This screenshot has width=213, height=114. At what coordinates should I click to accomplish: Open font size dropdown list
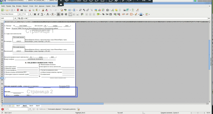30,14
